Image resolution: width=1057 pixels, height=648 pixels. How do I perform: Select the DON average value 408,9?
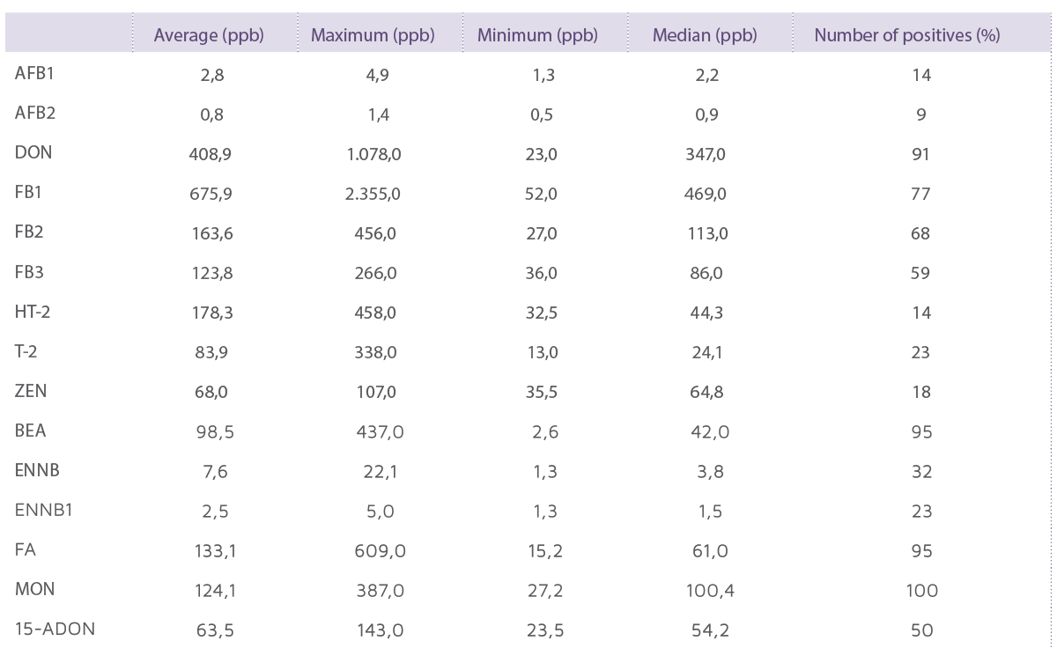click(x=211, y=154)
